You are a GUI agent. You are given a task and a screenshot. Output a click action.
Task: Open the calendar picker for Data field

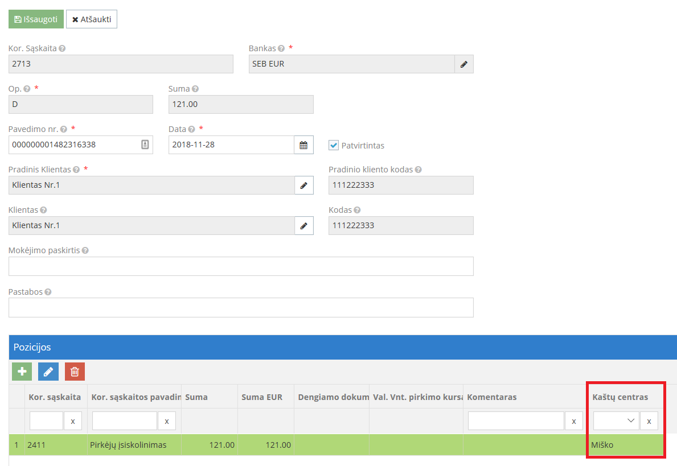303,145
